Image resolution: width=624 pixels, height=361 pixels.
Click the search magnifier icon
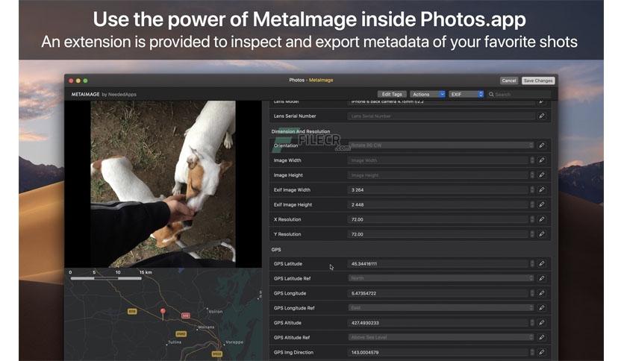(491, 94)
